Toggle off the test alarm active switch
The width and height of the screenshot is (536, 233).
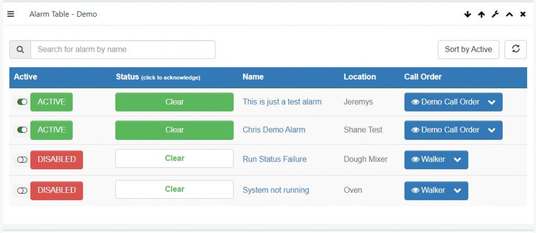[x=22, y=102]
